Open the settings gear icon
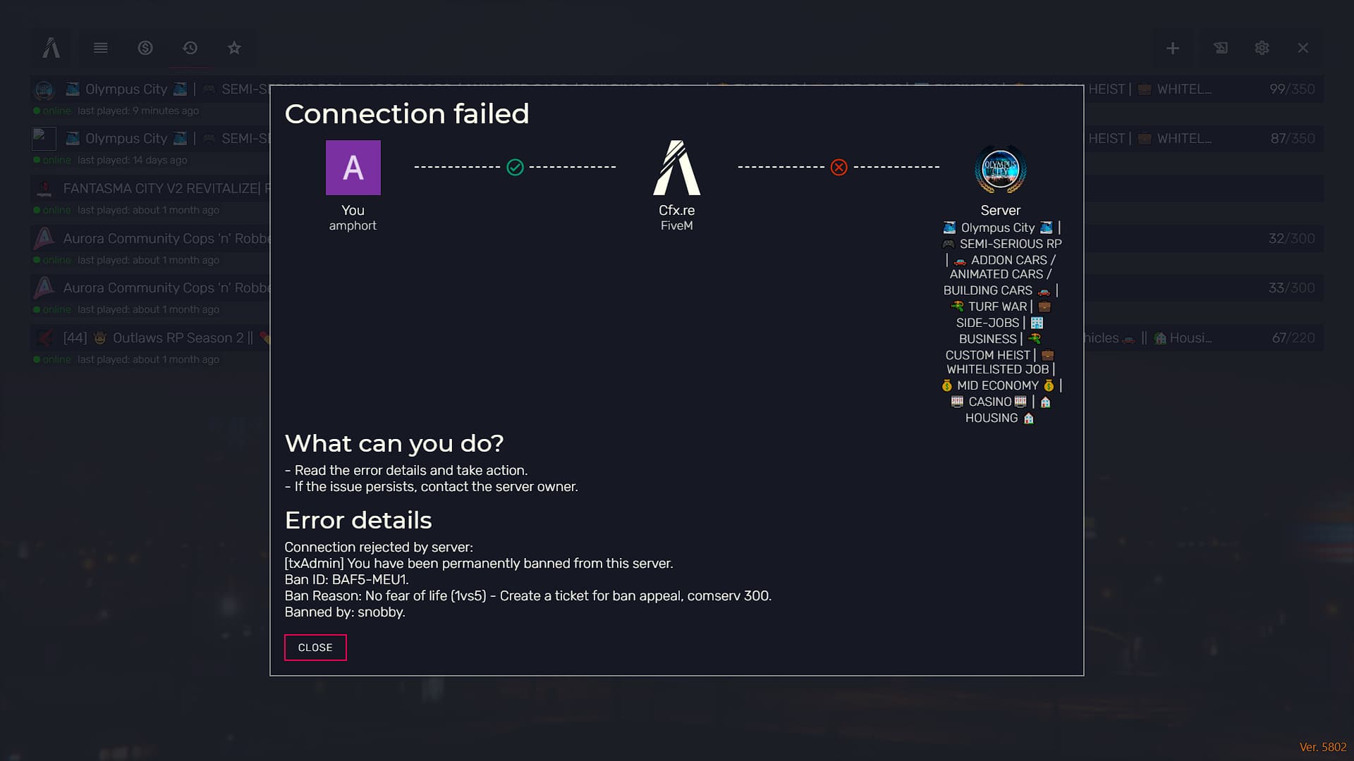The height and width of the screenshot is (761, 1354). pyautogui.click(x=1262, y=48)
